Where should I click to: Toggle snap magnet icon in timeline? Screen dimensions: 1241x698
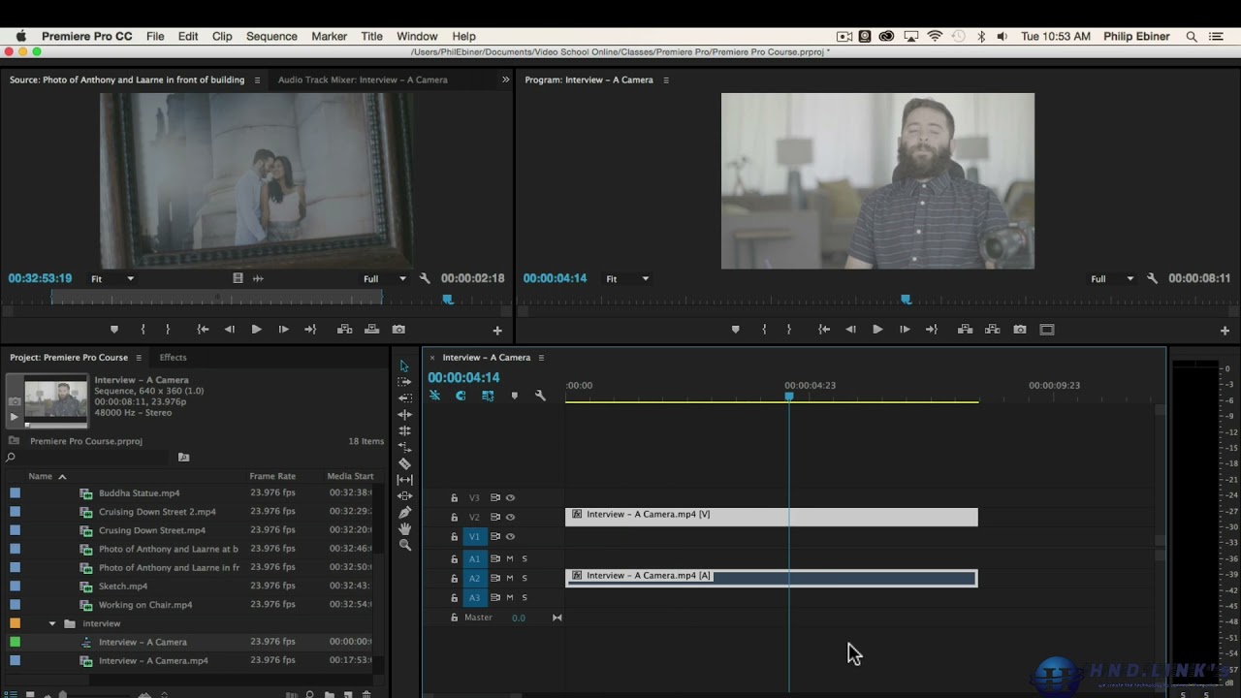pos(461,396)
